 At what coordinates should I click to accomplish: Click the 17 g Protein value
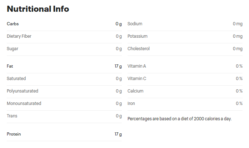pos(118,134)
